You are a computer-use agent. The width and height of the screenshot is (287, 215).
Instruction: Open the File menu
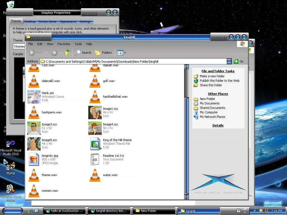point(31,44)
